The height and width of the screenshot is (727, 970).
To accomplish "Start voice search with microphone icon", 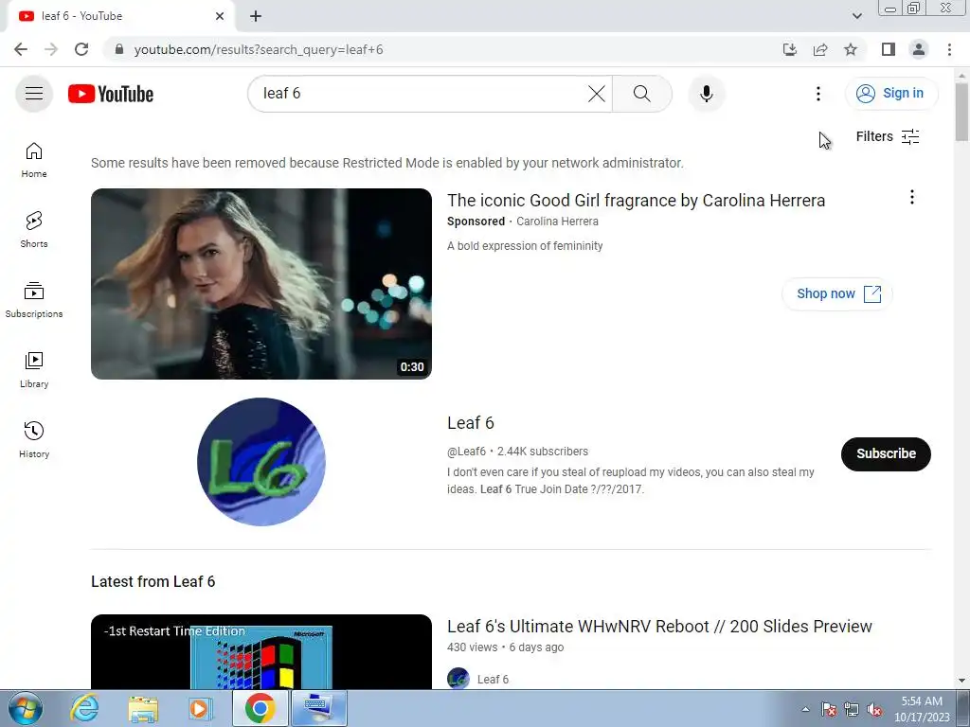I will tap(707, 94).
